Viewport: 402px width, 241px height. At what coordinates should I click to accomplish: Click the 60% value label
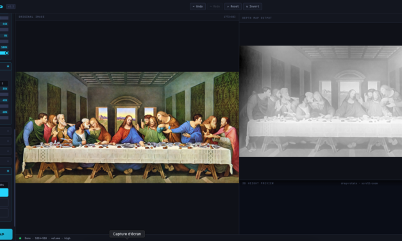click(x=5, y=112)
